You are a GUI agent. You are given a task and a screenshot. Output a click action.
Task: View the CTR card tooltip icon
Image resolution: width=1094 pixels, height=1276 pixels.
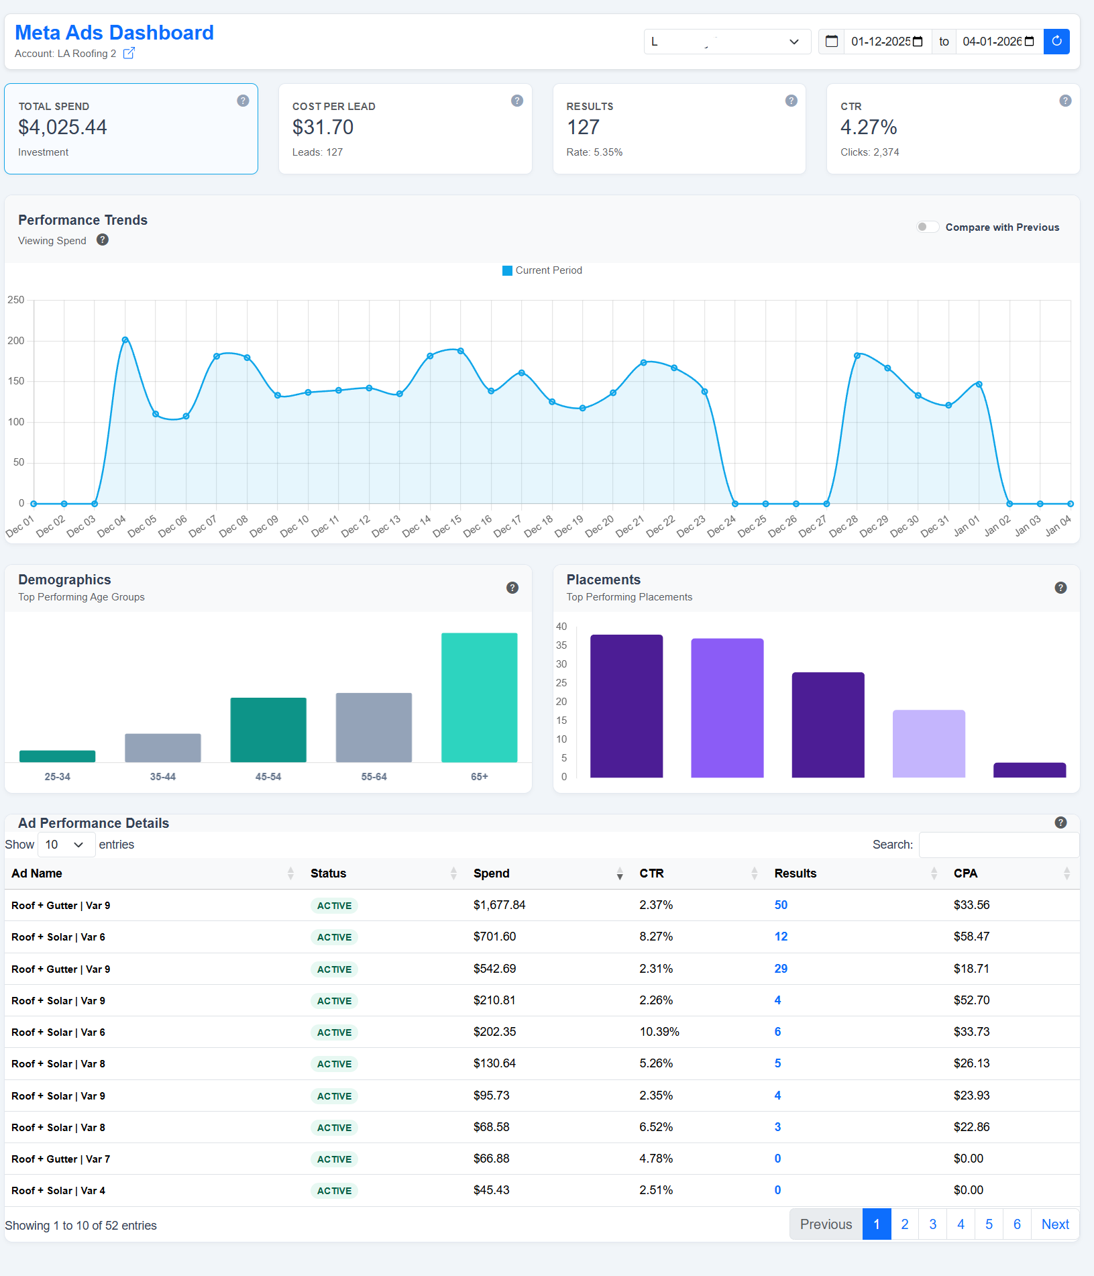tap(1064, 100)
